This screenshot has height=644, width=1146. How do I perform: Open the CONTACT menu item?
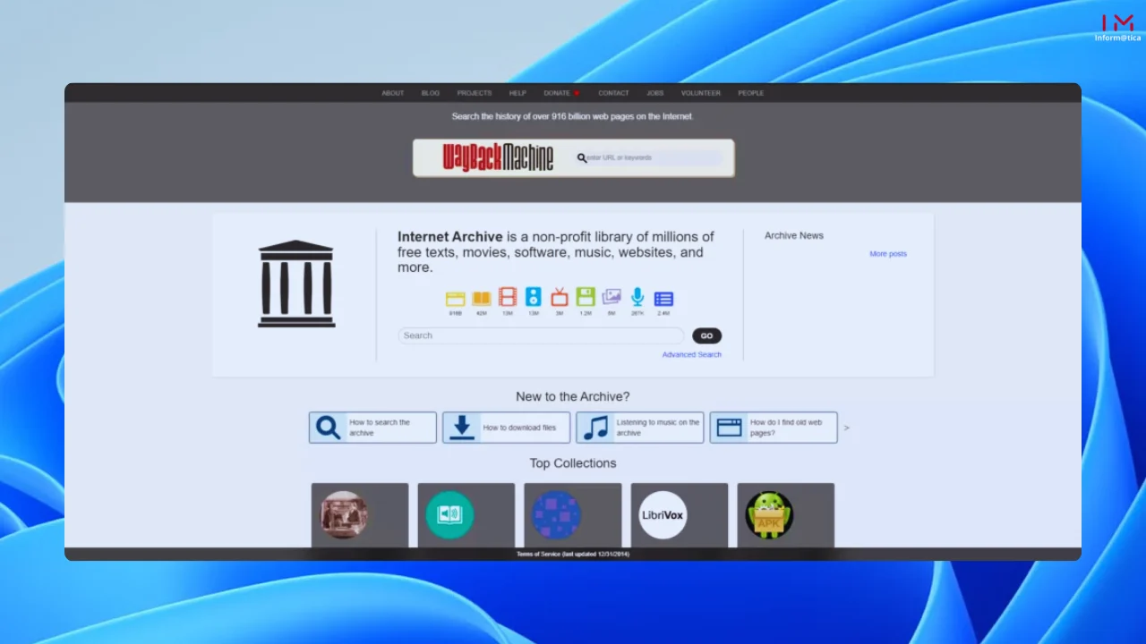[613, 93]
